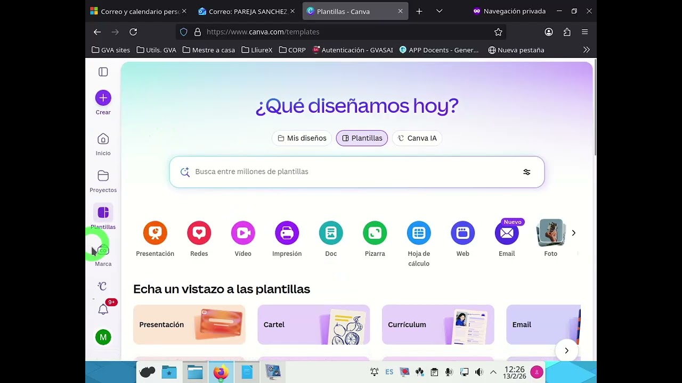This screenshot has height=383, width=682.
Task: Open LliureX bookmark folder
Action: tap(257, 50)
